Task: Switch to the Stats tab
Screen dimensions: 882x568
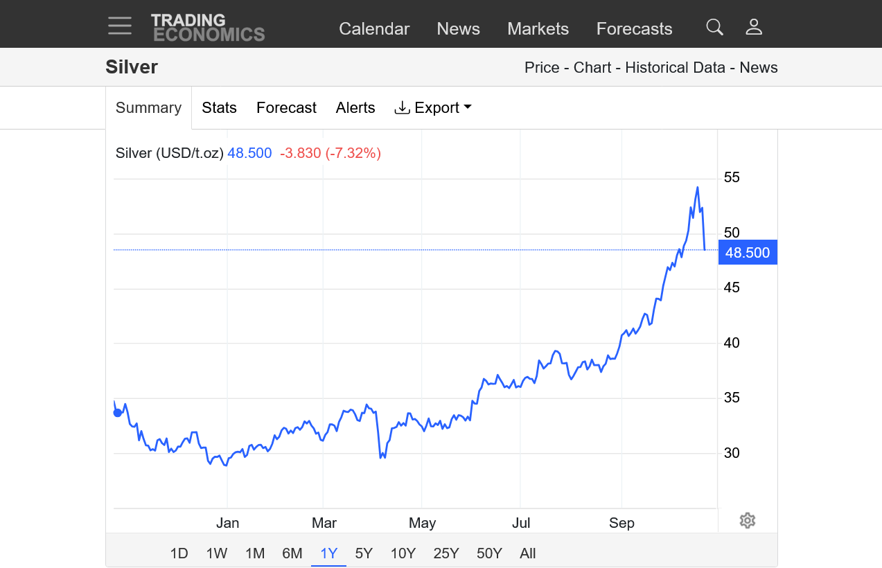Action: (219, 108)
